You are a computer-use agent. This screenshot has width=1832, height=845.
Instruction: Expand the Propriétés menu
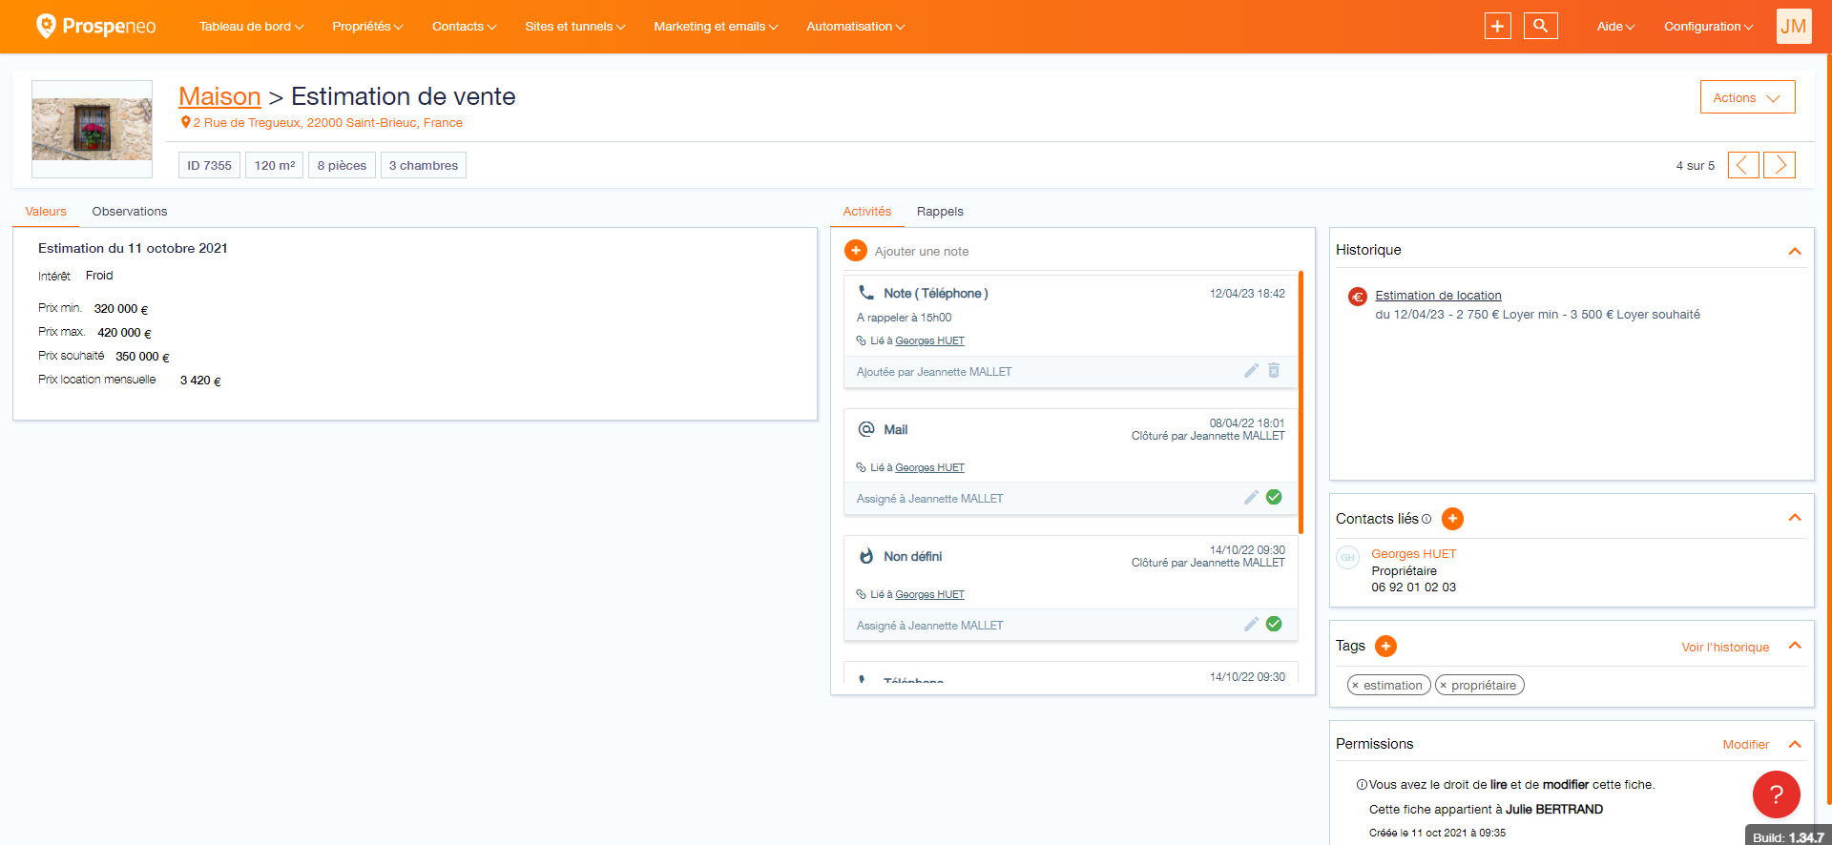click(x=367, y=27)
